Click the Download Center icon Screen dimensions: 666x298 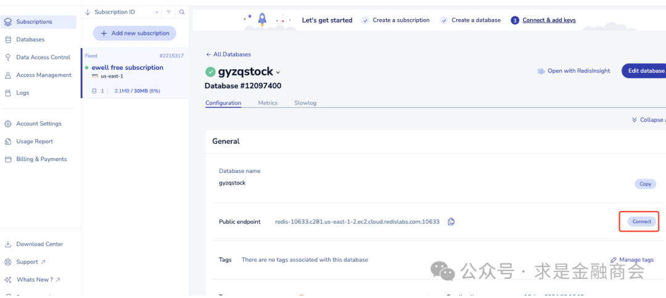pos(7,244)
